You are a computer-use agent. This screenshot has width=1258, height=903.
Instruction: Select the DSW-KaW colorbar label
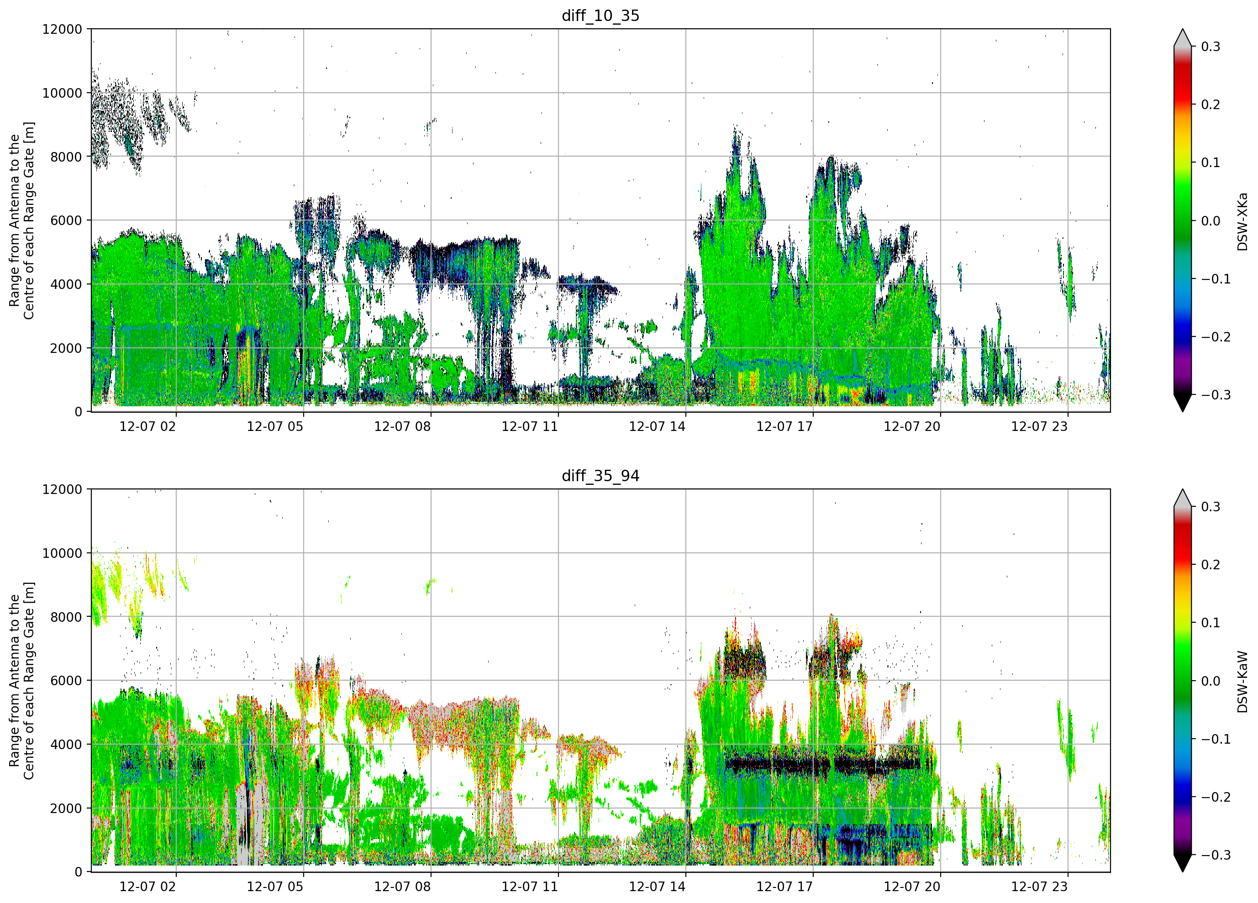pyautogui.click(x=1242, y=682)
